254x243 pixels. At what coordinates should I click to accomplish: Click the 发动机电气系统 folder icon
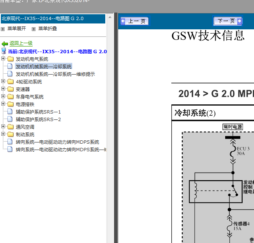point(10,59)
